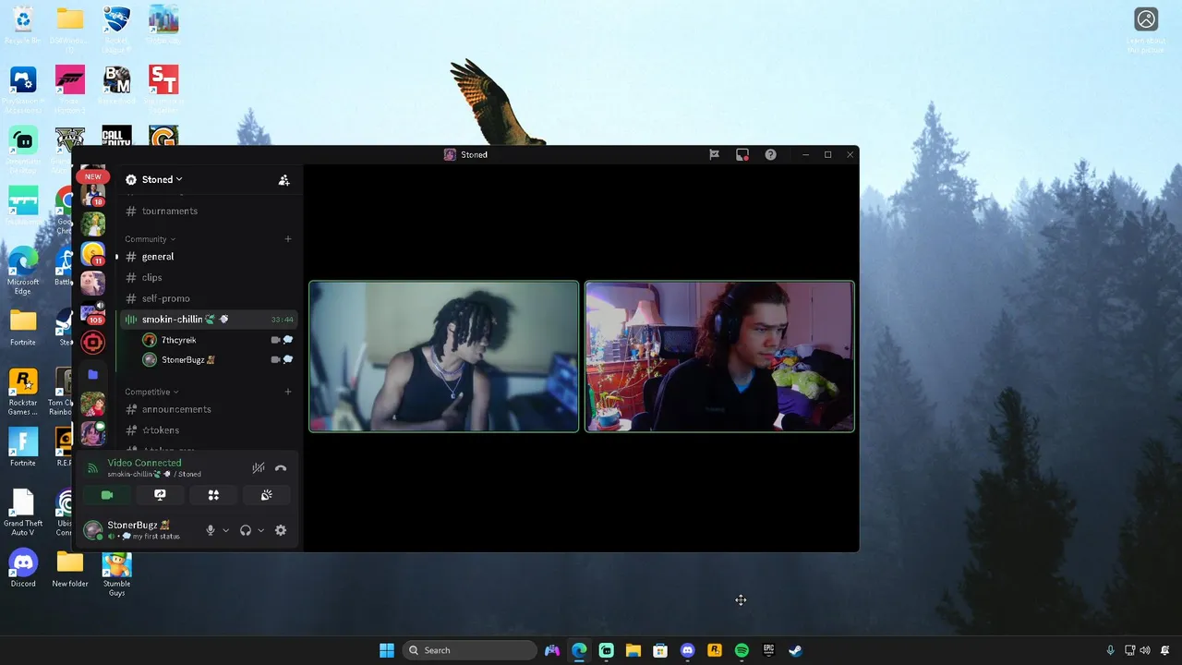Open Recycle Bin desktop icon
The height and width of the screenshot is (665, 1182).
23,25
